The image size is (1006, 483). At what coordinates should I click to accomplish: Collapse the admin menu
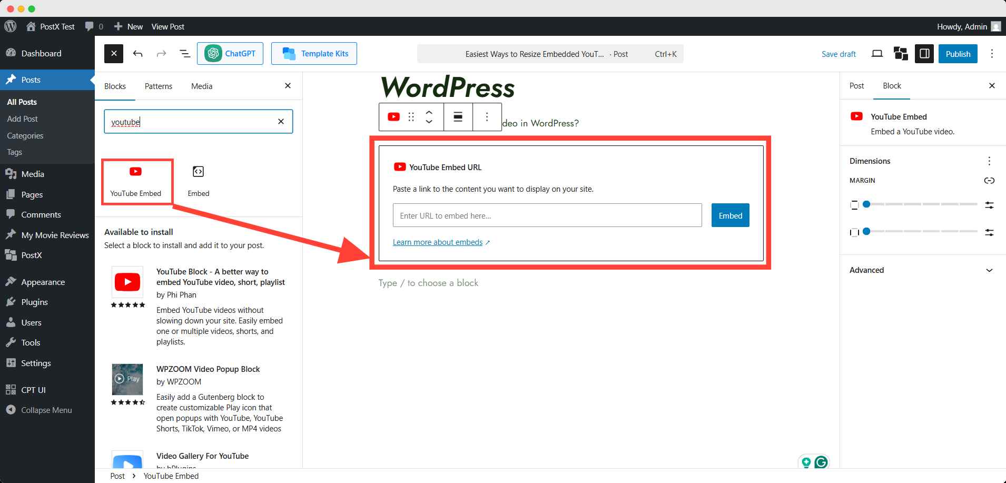point(47,410)
